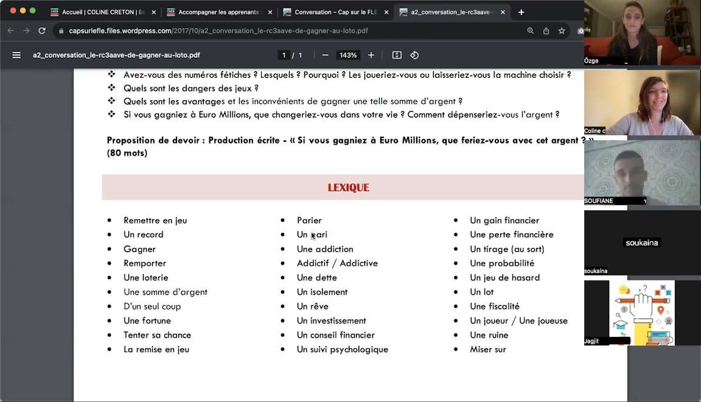Select soukaina's participant tile
This screenshot has height=402, width=701.
coord(643,243)
